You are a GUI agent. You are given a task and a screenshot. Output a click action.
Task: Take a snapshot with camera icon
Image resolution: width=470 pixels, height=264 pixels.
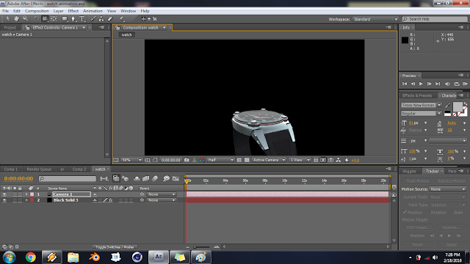pyautogui.click(x=187, y=160)
